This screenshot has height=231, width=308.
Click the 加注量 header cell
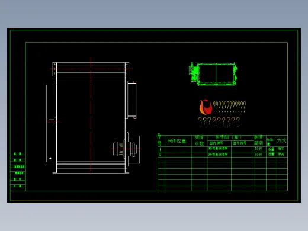point(271,141)
